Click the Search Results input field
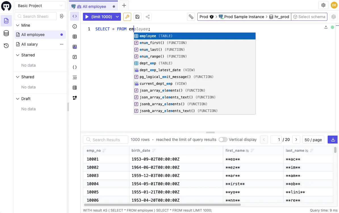Screen dimensions: 339x213 pos(105,140)
